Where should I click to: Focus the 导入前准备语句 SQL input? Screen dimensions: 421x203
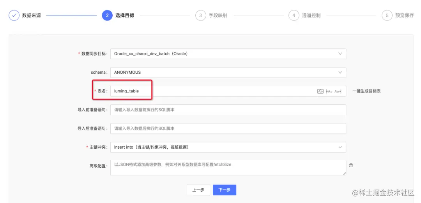pyautogui.click(x=228, y=110)
